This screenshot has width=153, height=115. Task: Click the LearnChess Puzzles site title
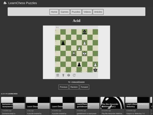[x=23, y=3]
